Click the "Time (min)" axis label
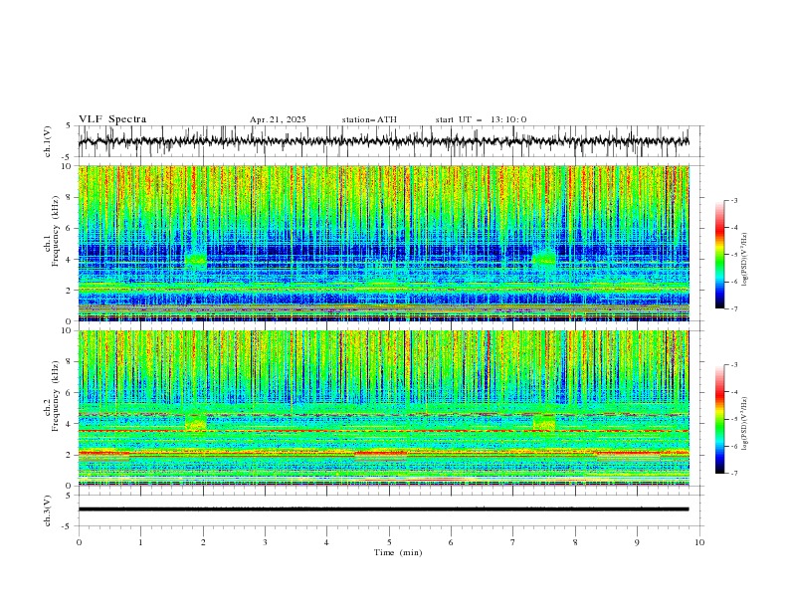This screenshot has height=609, width=788. click(398, 552)
